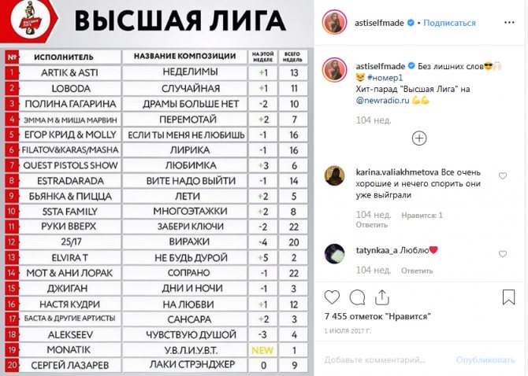Open the astiselfmade avatar in the post header
The image size is (528, 376).
[335, 23]
